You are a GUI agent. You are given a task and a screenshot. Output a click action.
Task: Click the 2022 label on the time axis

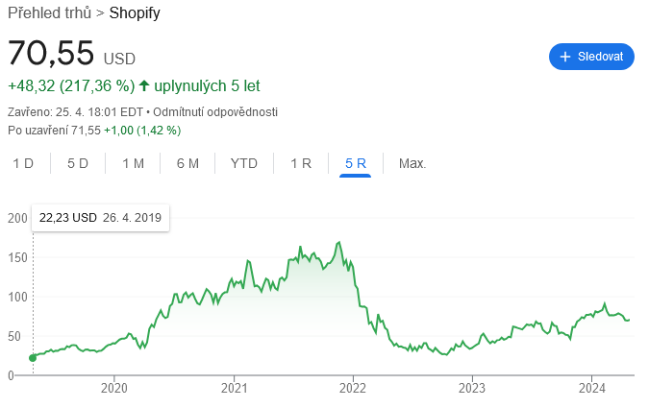(x=353, y=388)
